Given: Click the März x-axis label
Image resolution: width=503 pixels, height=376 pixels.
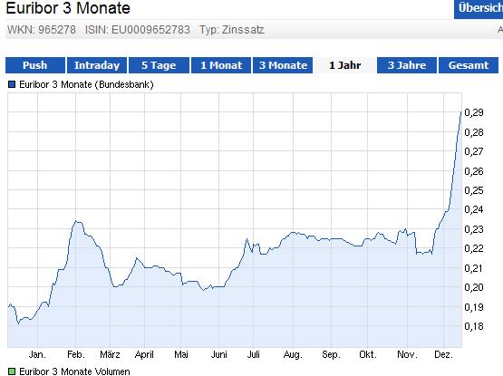Looking at the screenshot, I should click(110, 354).
